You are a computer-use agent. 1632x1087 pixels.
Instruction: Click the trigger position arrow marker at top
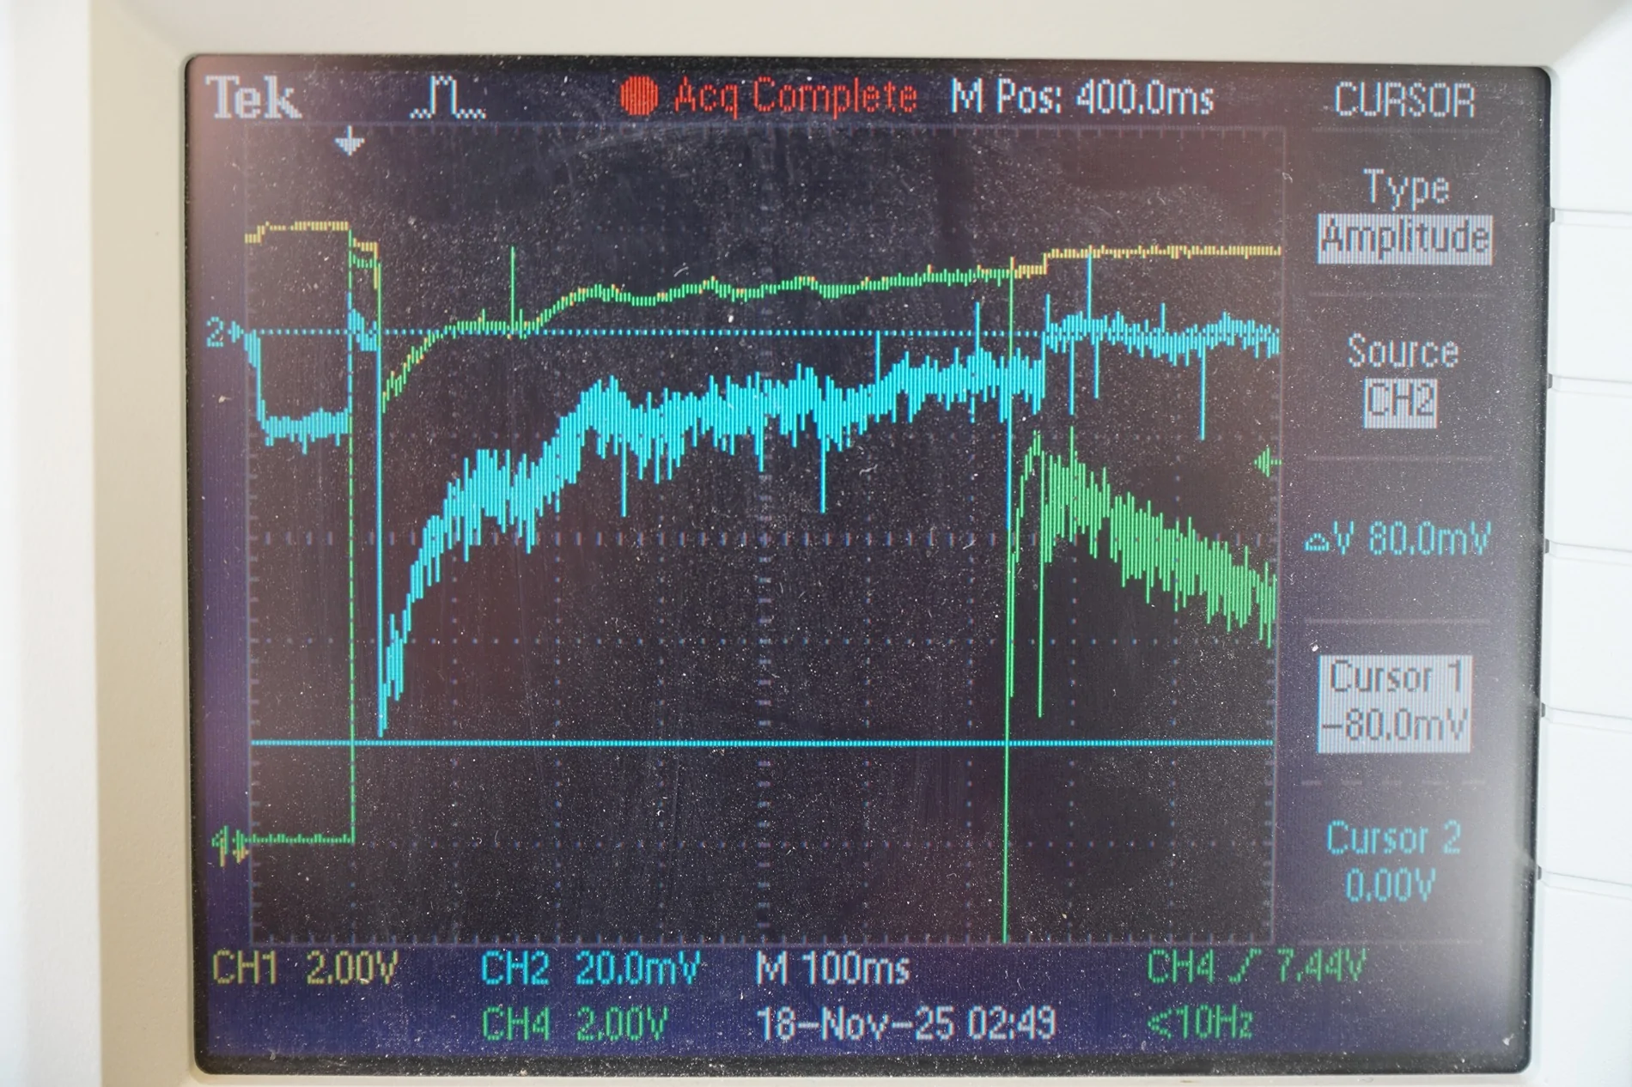click(348, 142)
